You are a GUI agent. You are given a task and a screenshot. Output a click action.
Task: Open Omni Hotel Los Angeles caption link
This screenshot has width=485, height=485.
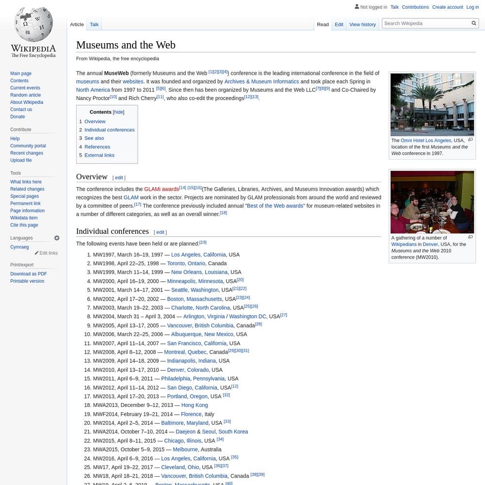click(426, 141)
